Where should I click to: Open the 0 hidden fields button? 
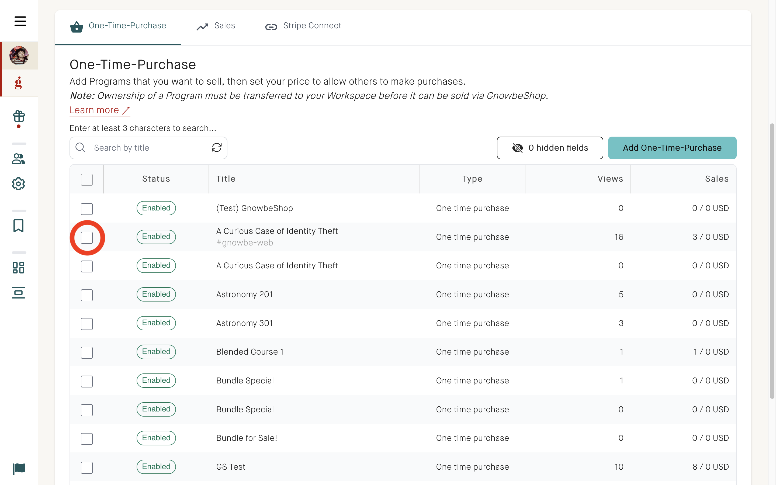[x=550, y=148]
